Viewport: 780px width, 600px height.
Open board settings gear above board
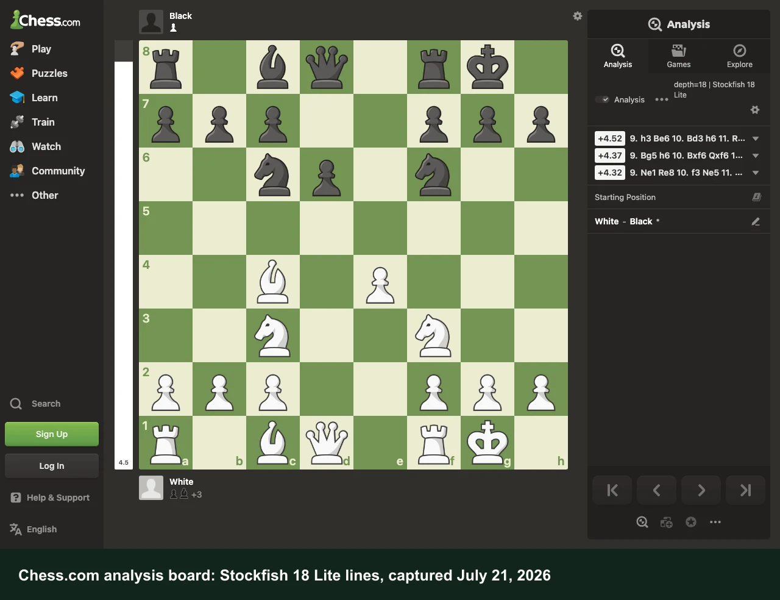coord(578,16)
